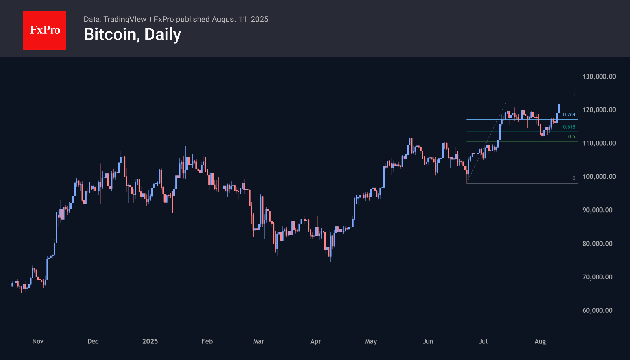630x360 pixels.
Task: Select the 0.618 Fibonacci level label
Action: (569, 127)
